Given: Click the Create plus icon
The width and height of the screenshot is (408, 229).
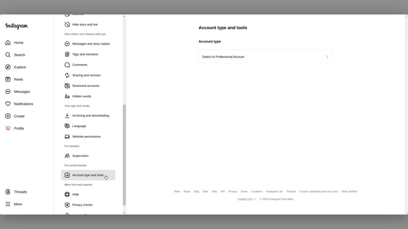Looking at the screenshot, I should coord(8,116).
